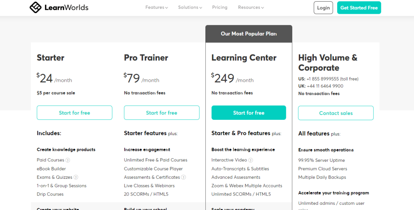Screen dimensions: 414x210
Task: Click the Our Most Popular Plan banner
Action: (x=249, y=34)
